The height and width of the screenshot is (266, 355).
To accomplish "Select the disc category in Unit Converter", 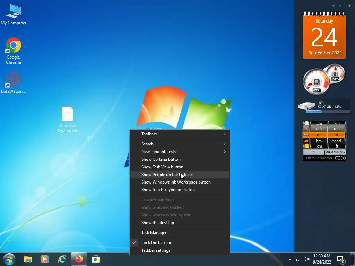I will point(306,123).
